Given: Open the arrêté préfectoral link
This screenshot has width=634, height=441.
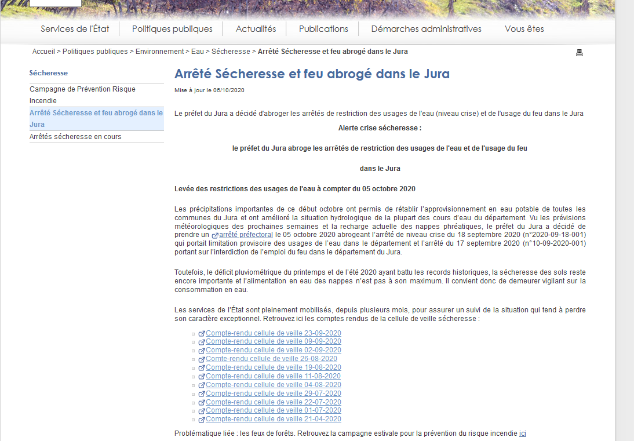Looking at the screenshot, I should point(246,235).
